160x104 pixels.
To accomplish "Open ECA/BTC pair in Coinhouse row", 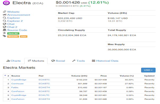I will coord(44,84).
